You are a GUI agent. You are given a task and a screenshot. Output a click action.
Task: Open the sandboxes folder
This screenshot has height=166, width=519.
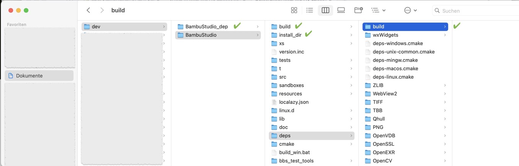[312, 85]
